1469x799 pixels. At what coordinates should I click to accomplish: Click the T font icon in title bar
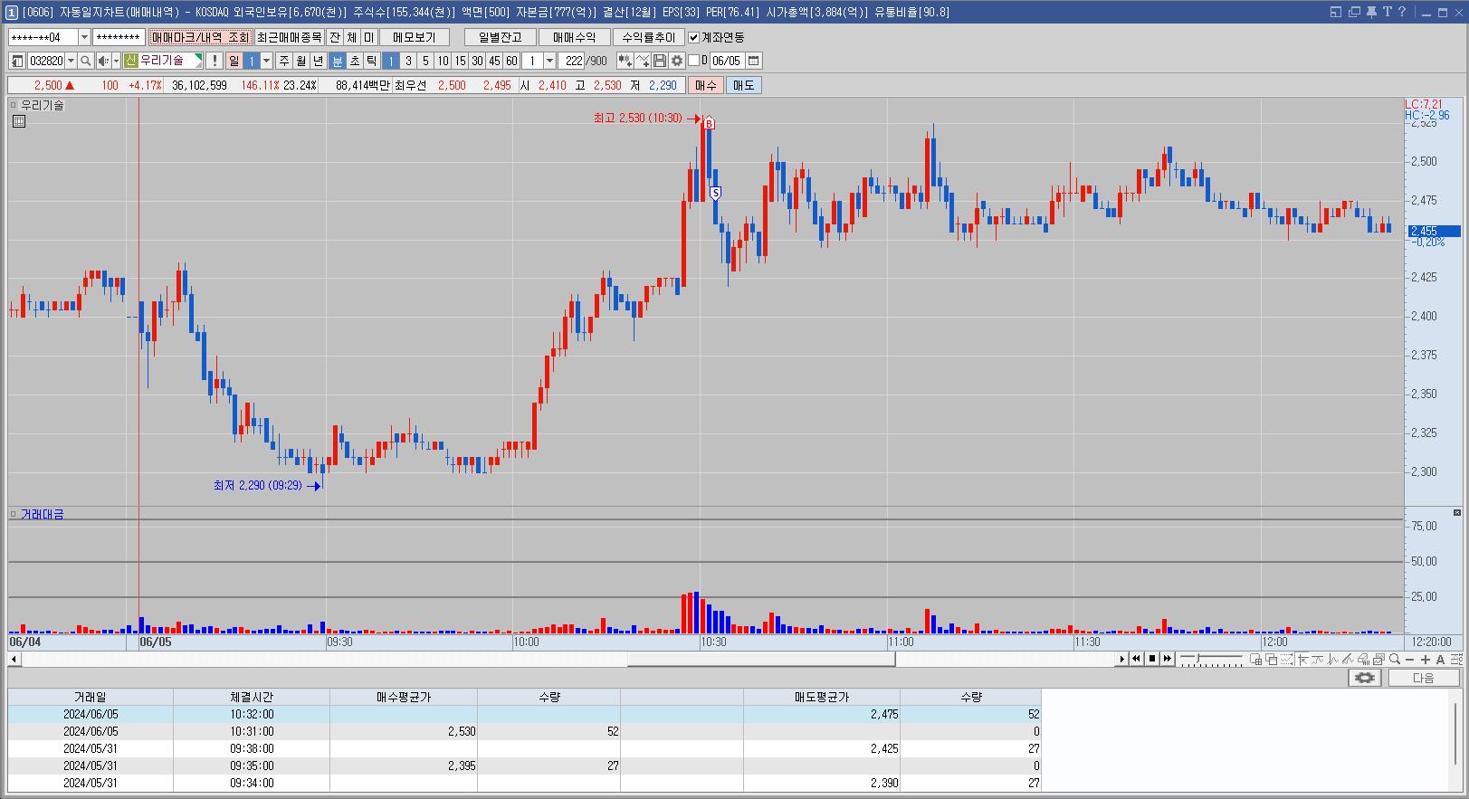point(1387,12)
